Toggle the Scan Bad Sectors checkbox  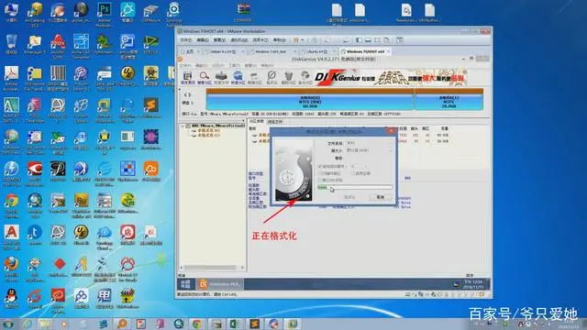click(x=320, y=173)
